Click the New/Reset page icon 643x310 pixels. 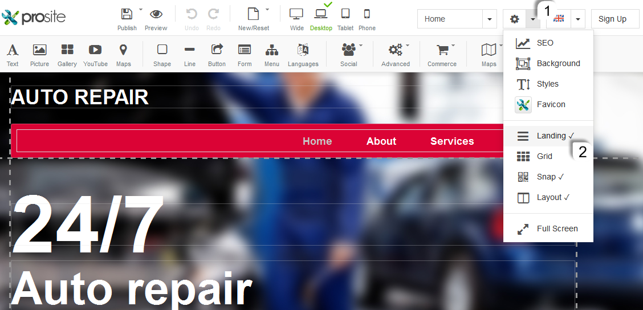(x=254, y=14)
